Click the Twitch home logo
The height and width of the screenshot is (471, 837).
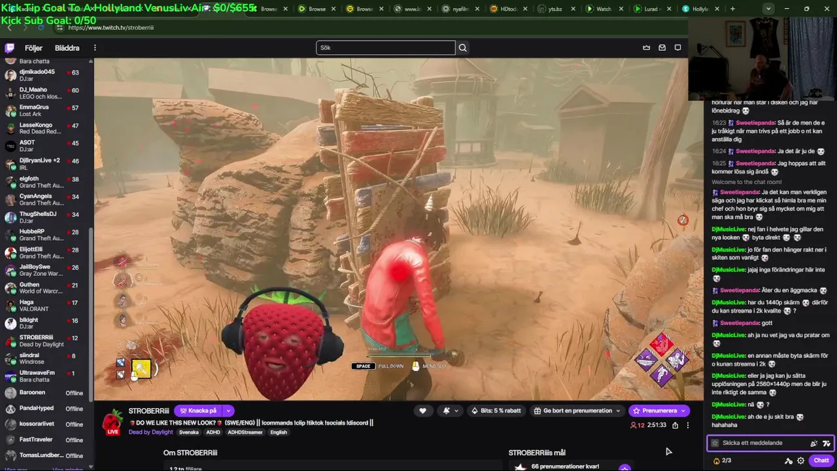tap(10, 48)
